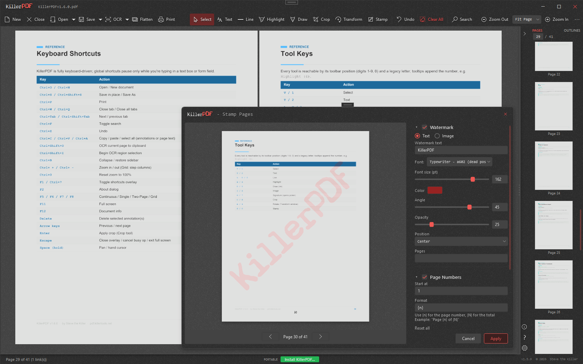Click the Reset all link
The height and width of the screenshot is (364, 583).
pyautogui.click(x=422, y=328)
